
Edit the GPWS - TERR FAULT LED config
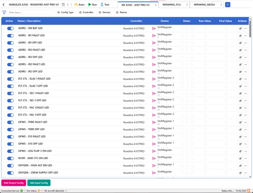pyautogui.click(x=240, y=123)
